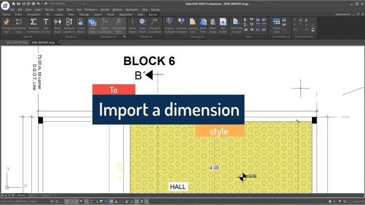Click the Super Hatch tool
365x205 pixels.
click(142, 26)
